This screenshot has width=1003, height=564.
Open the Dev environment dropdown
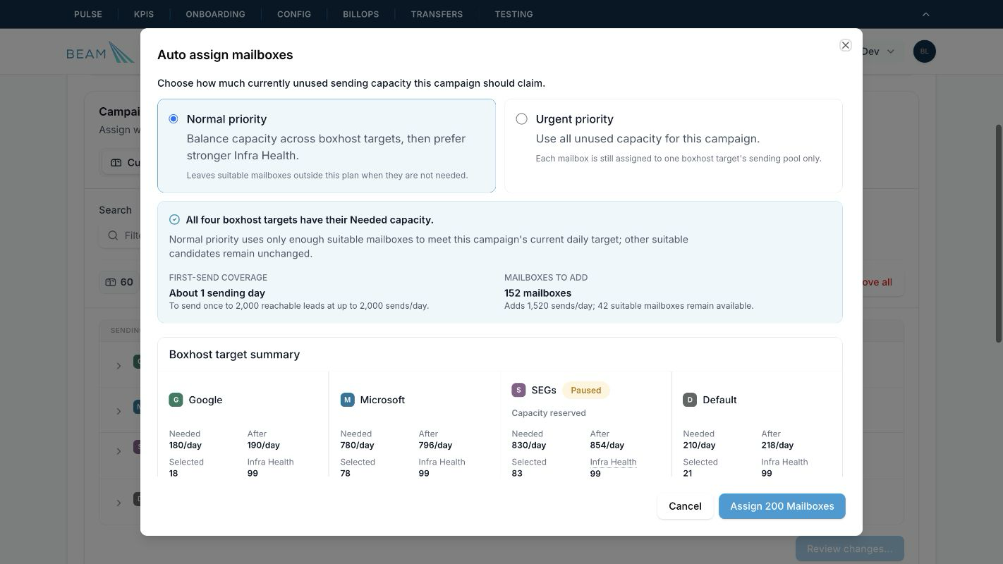tap(878, 51)
